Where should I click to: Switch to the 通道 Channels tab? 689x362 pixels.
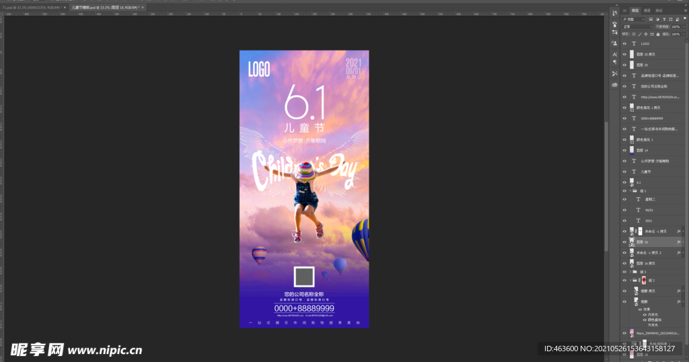click(647, 11)
